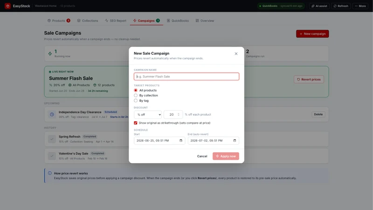This screenshot has height=210, width=373.
Task: Click the Summer Flash Sale title
Action: click(x=71, y=78)
